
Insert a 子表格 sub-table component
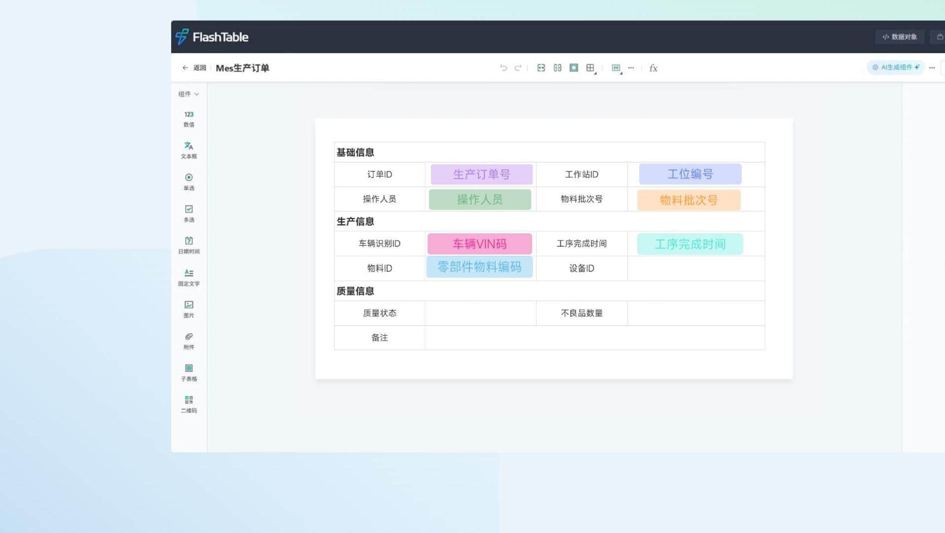pyautogui.click(x=188, y=372)
